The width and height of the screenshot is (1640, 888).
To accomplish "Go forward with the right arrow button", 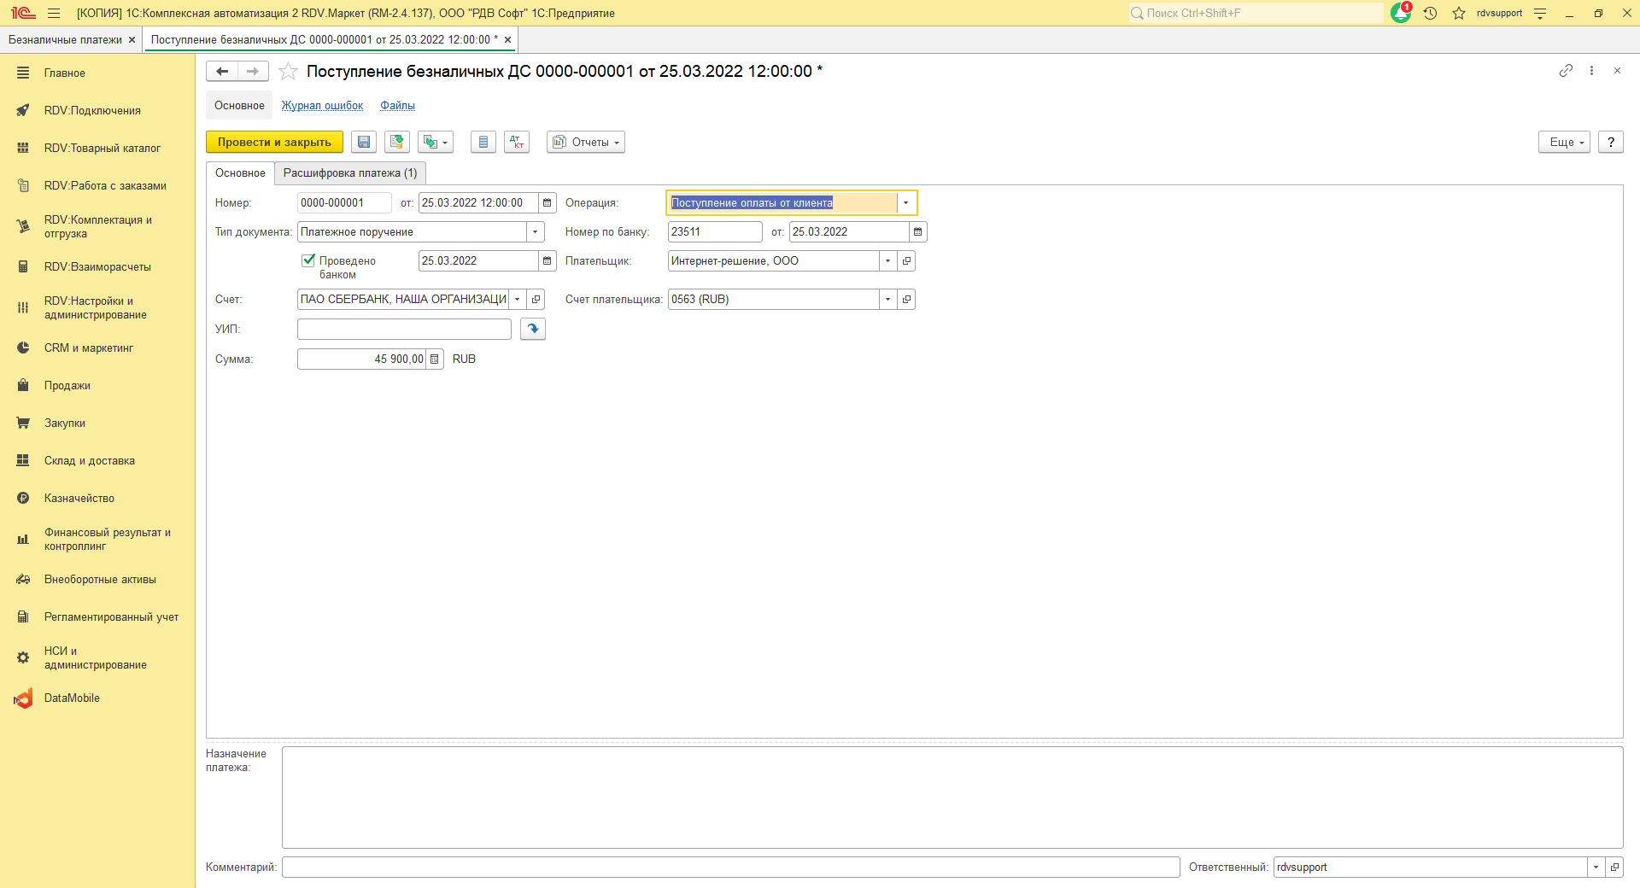I will pyautogui.click(x=253, y=72).
